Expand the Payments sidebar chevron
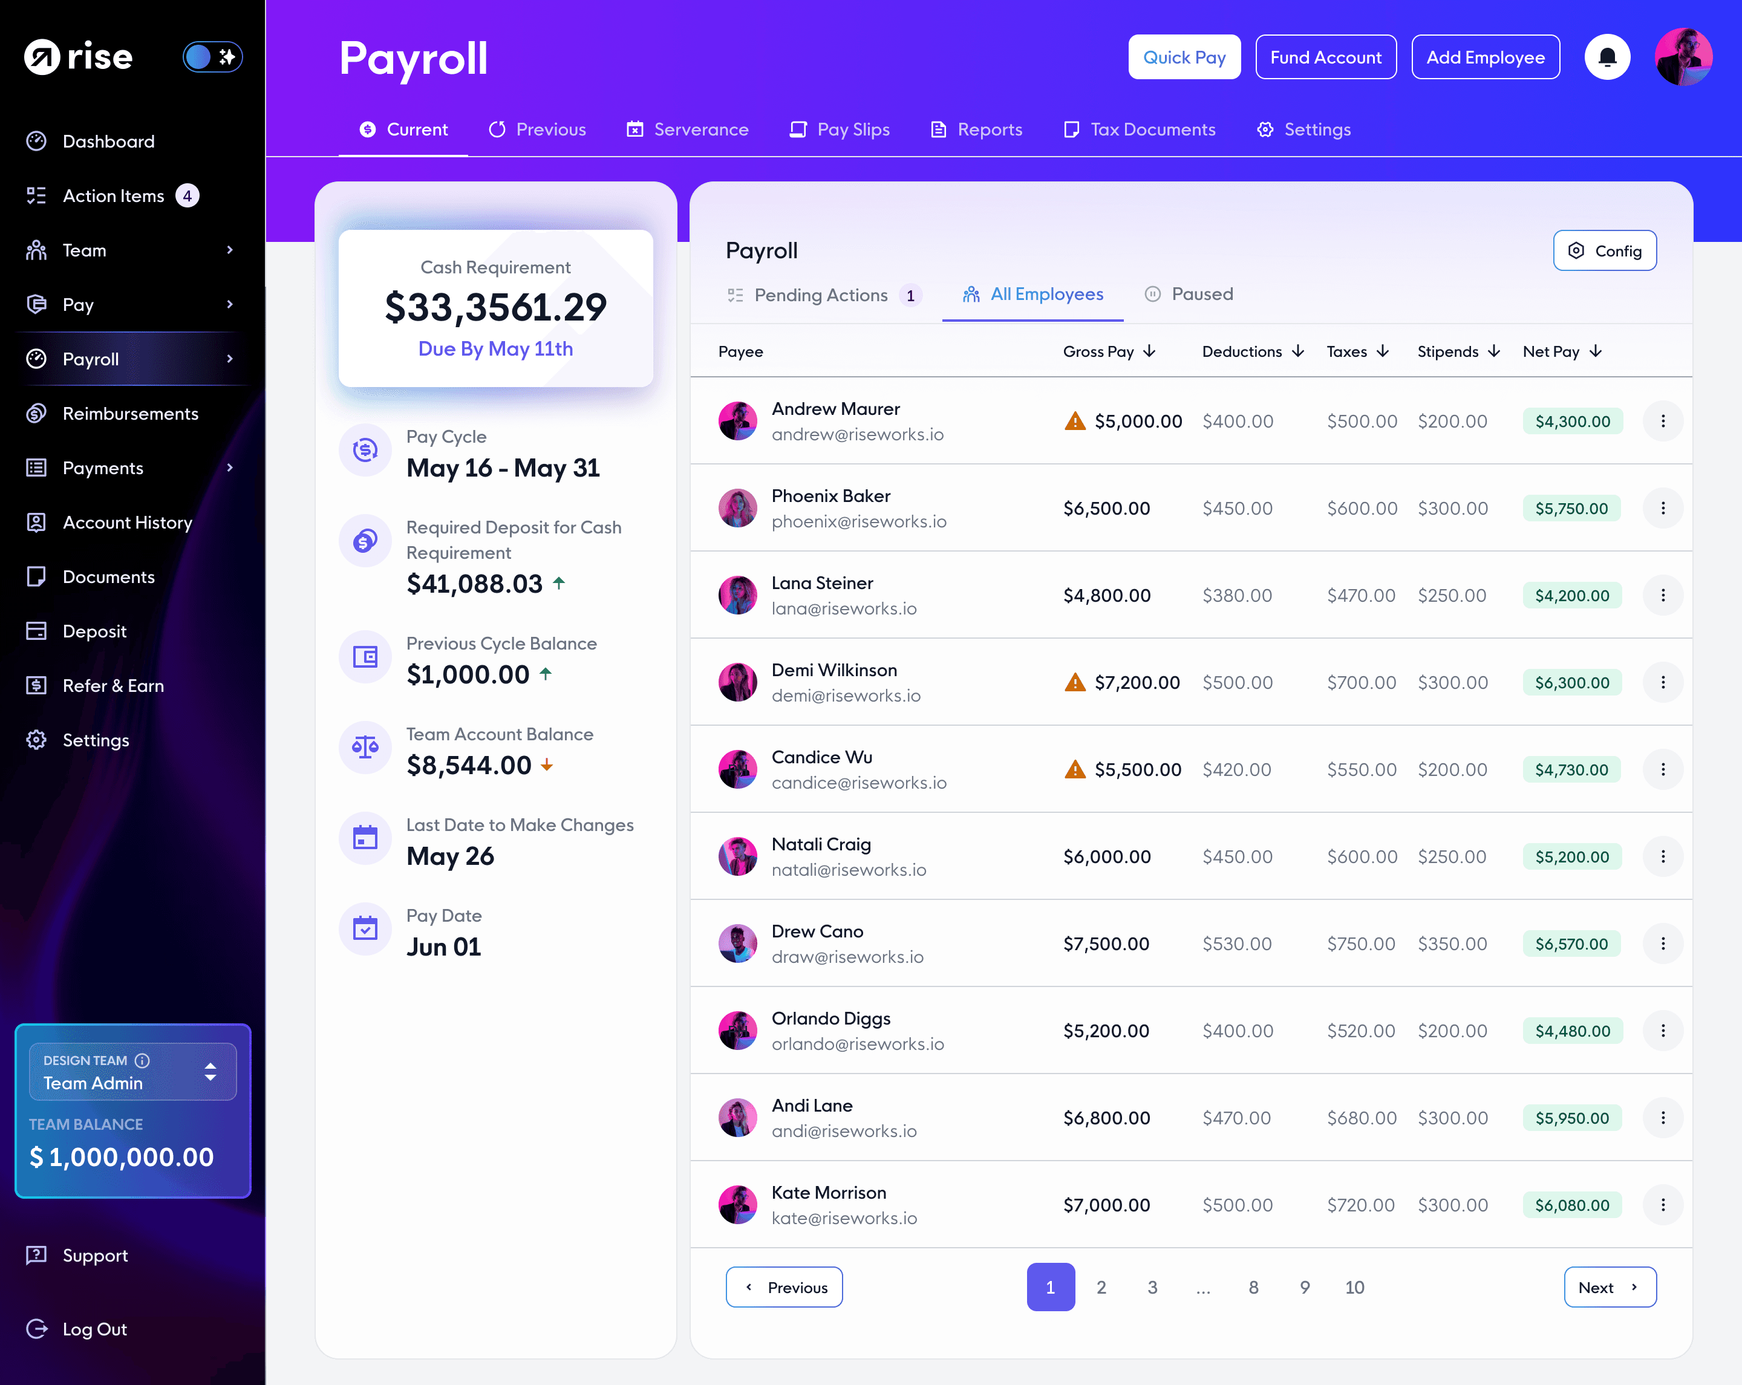 (x=230, y=468)
